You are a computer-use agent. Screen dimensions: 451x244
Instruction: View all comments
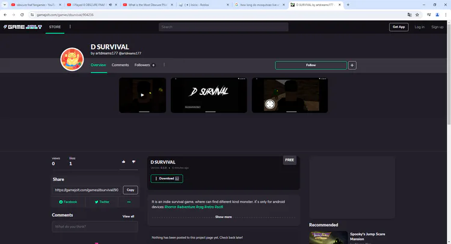[x=128, y=216]
